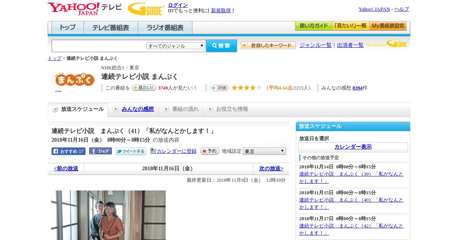458x240 pixels.
Task: Click the Yahoo! JAPAN テレビ logo
Action: click(x=85, y=9)
